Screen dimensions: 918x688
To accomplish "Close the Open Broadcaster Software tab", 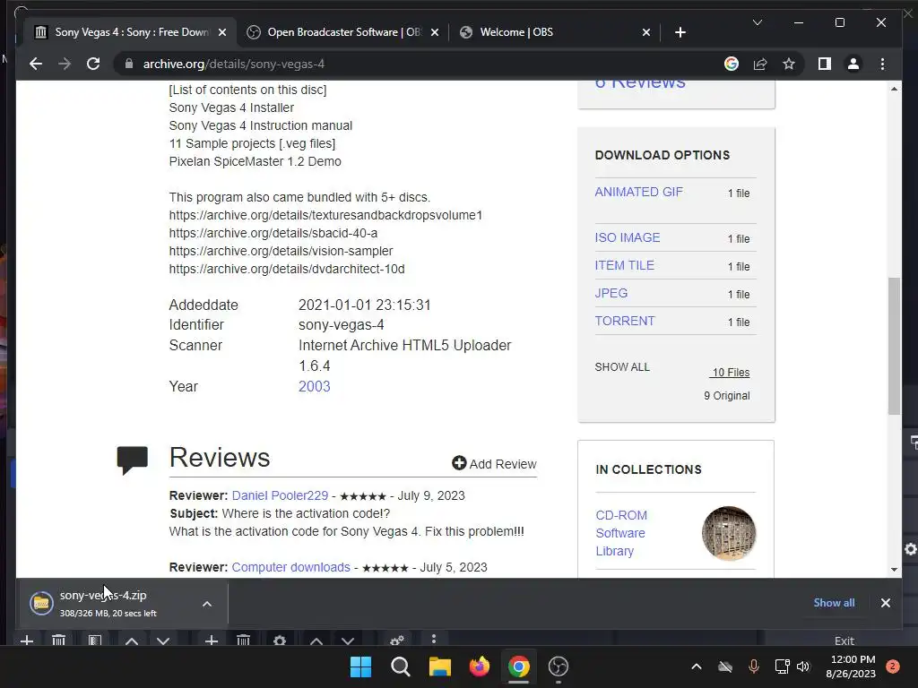I will point(435,33).
